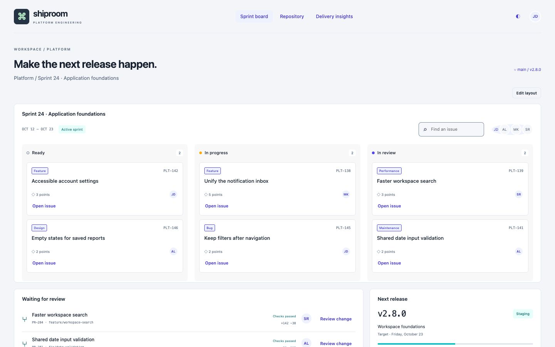Viewport: 555px width, 347px height.
Task: Click AL avatar on the Shared date input validation card
Action: (519, 251)
